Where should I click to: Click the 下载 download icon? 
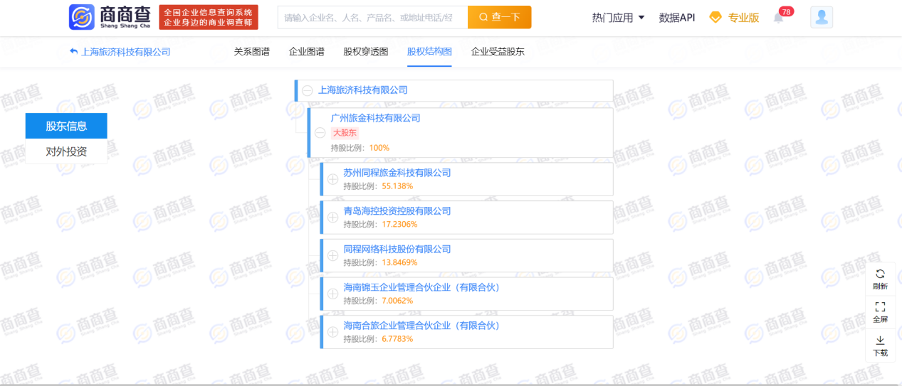tap(880, 340)
